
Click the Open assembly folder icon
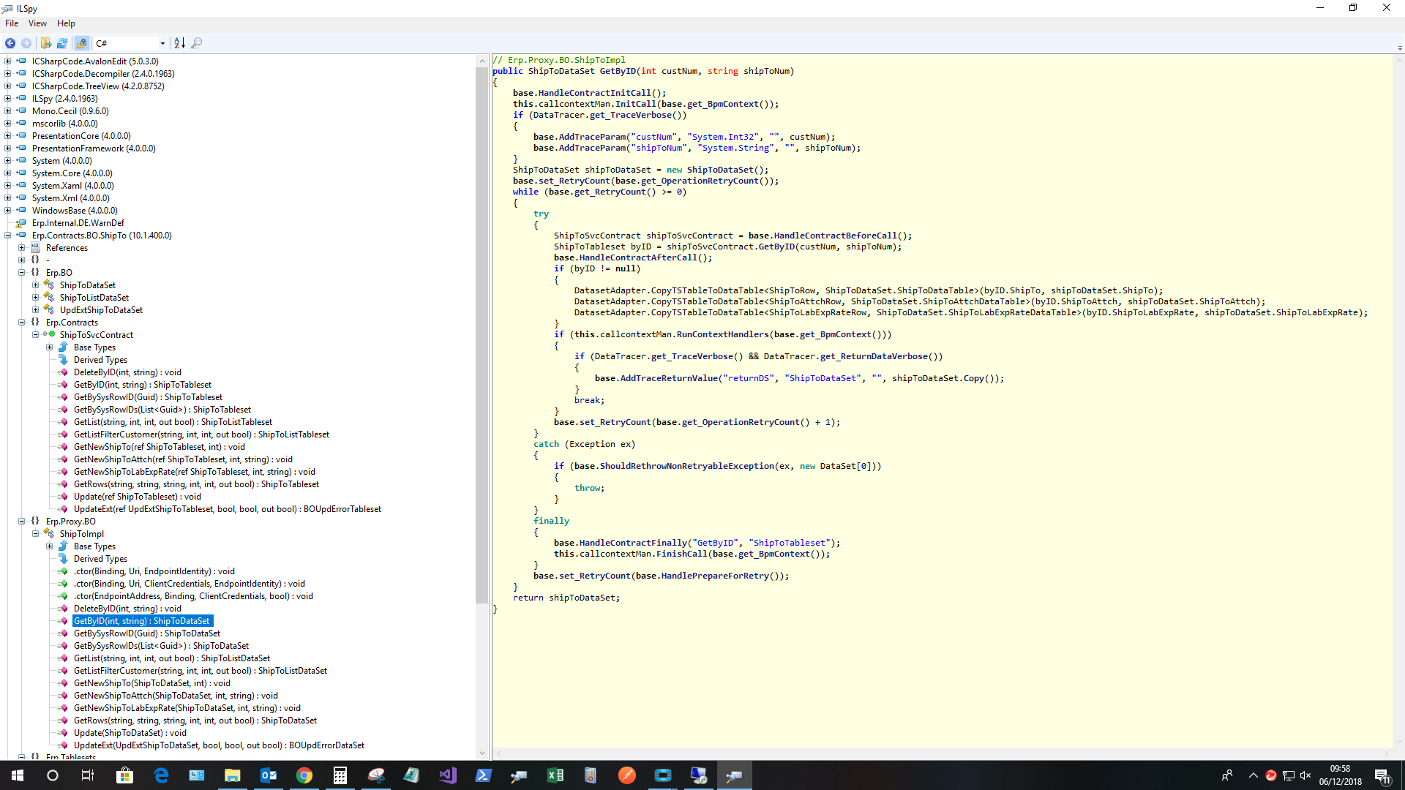[46, 43]
